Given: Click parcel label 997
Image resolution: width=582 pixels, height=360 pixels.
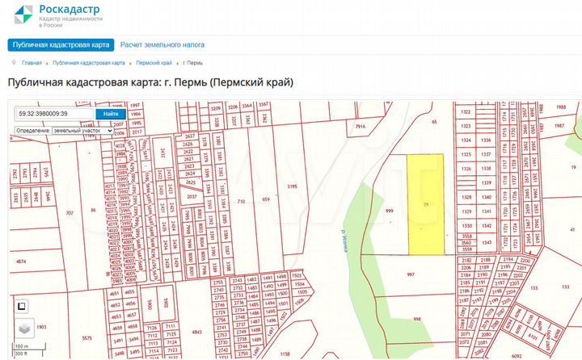Looking at the screenshot, I should tap(411, 274).
